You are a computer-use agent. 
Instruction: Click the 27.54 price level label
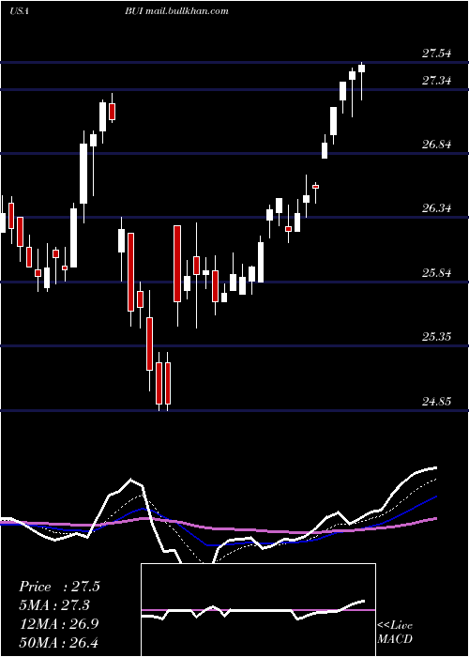coord(436,53)
